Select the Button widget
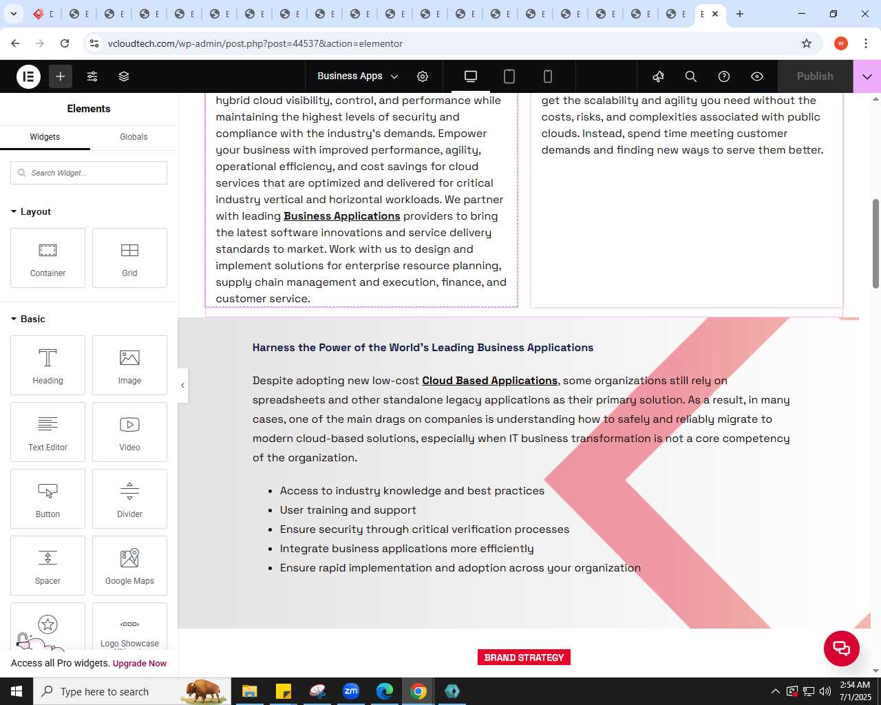Viewport: 881px width, 705px height. click(47, 498)
